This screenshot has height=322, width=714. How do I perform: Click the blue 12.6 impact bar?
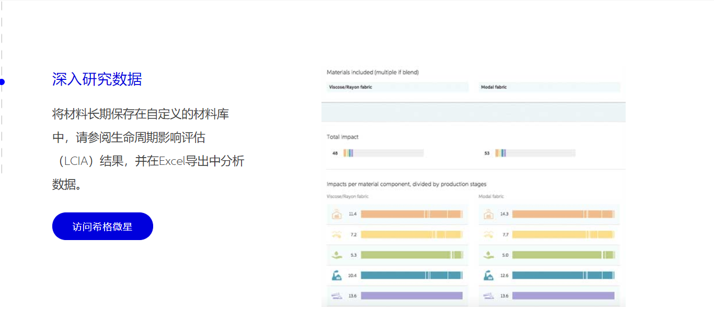563,275
